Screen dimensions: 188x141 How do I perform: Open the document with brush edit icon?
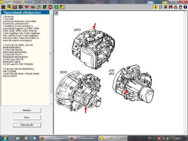click(x=166, y=7)
